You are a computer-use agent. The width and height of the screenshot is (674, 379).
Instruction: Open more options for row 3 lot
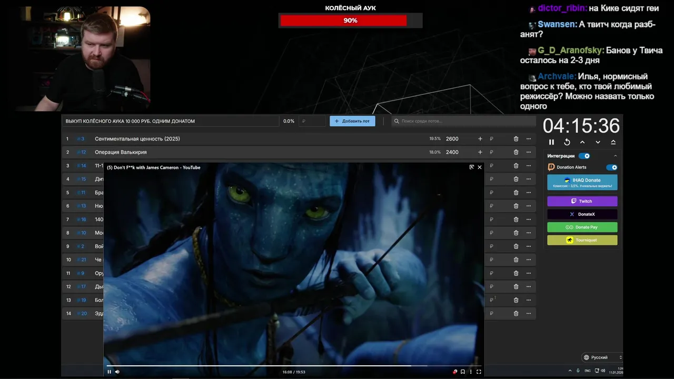click(x=529, y=166)
